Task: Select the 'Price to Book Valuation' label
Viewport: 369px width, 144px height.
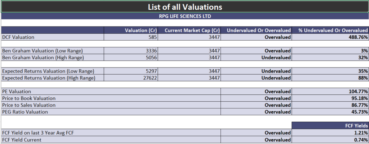Action: [x=111, y=98]
